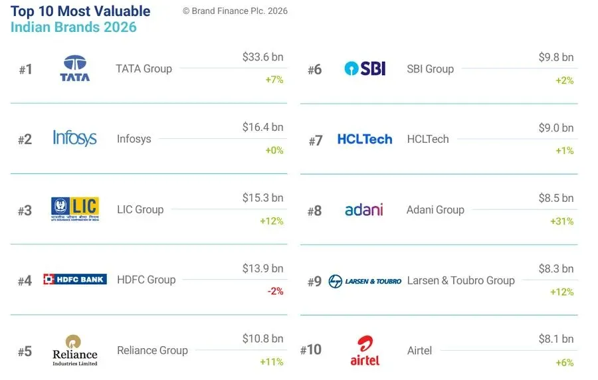Click the TATA logo
The height and width of the screenshot is (380, 598).
pos(74,68)
